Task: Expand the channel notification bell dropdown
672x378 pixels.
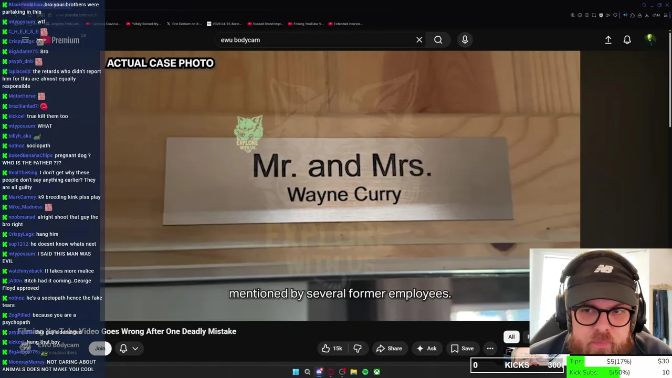Action: click(x=129, y=348)
